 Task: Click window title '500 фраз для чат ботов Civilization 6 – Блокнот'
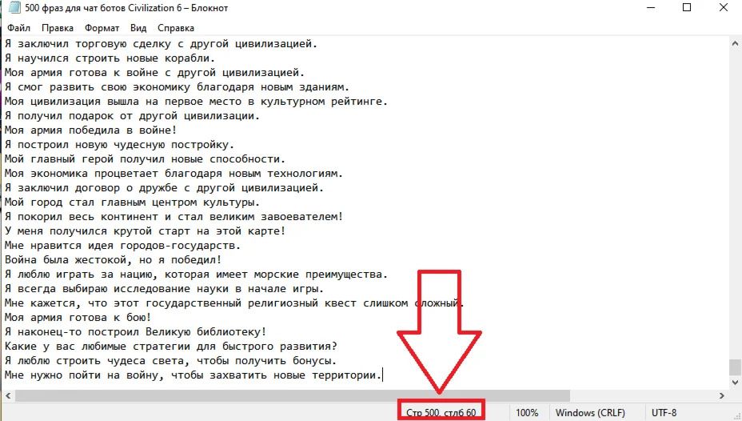coord(126,7)
